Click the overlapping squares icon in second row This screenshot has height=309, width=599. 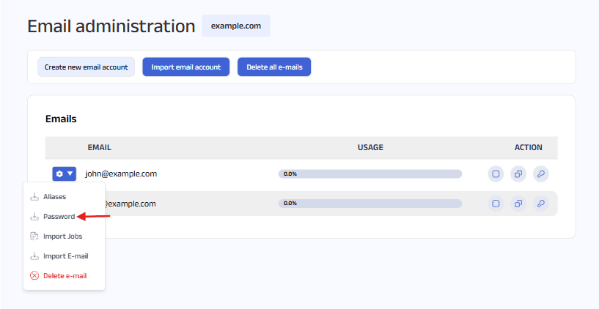pyautogui.click(x=518, y=204)
